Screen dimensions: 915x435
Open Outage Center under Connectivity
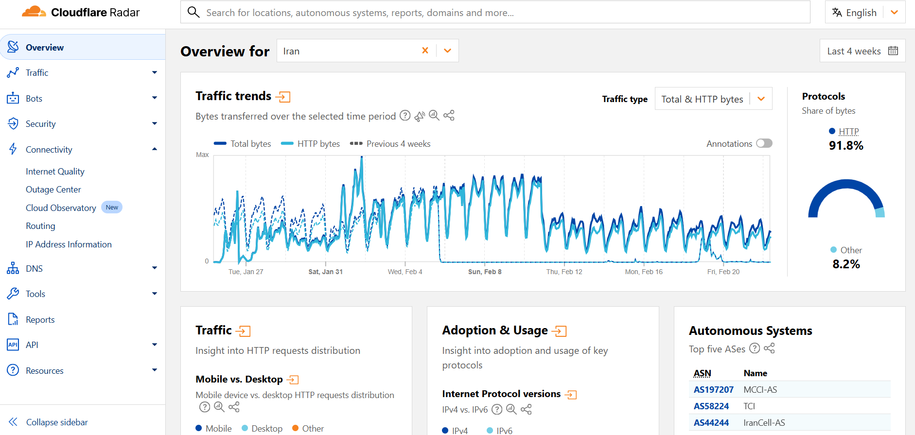[53, 190]
